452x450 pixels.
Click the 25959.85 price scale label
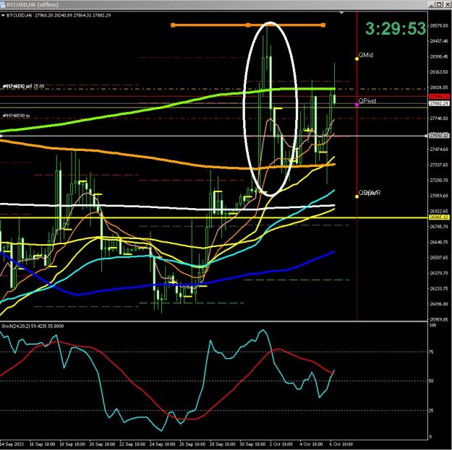pos(439,319)
